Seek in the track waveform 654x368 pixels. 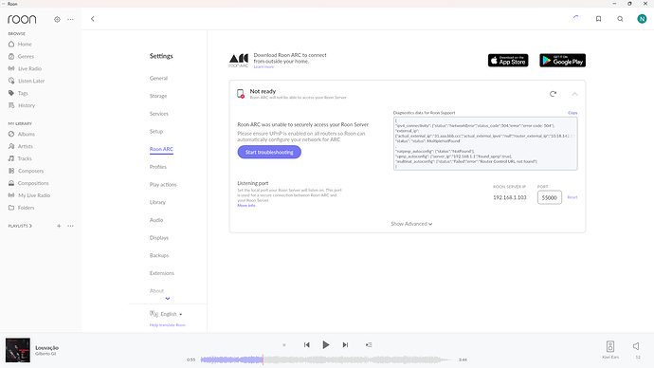pos(326,359)
